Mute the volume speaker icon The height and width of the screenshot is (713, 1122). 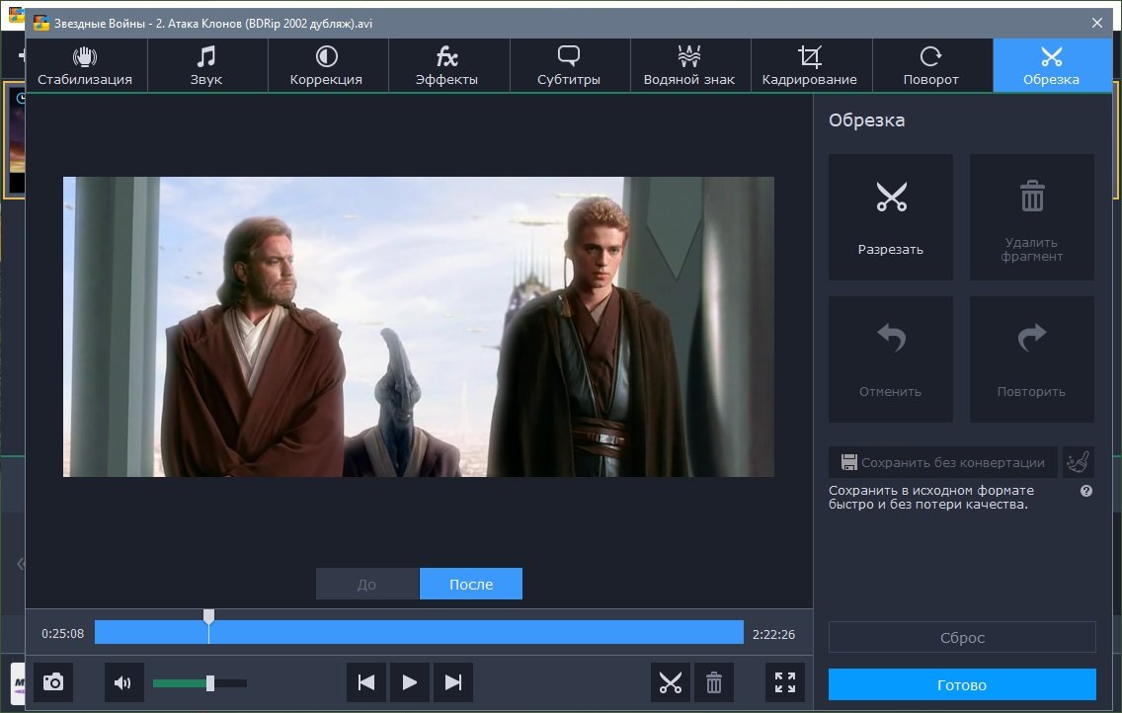tap(123, 682)
